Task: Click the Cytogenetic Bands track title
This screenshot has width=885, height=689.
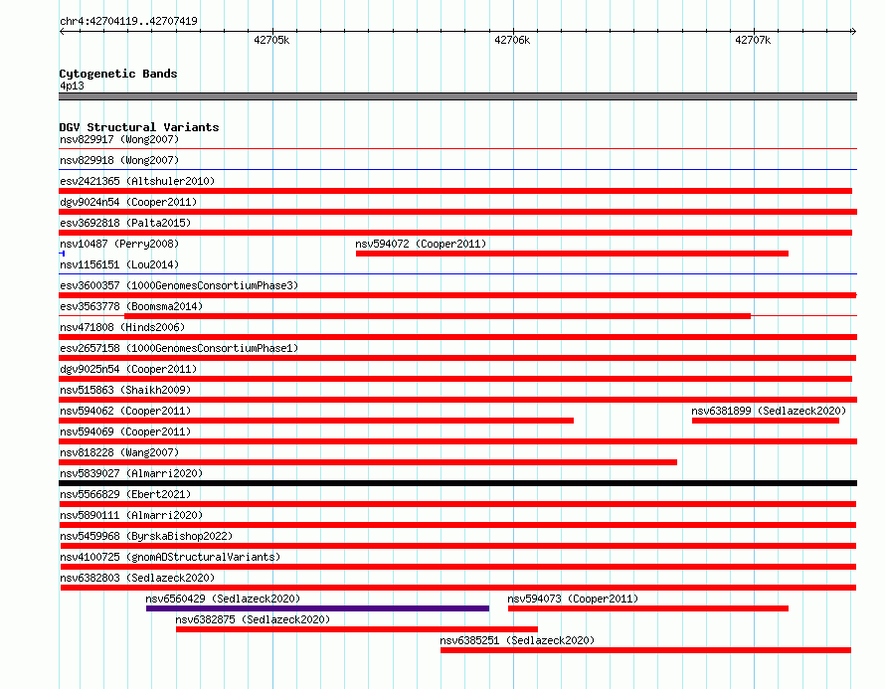Action: tap(118, 74)
